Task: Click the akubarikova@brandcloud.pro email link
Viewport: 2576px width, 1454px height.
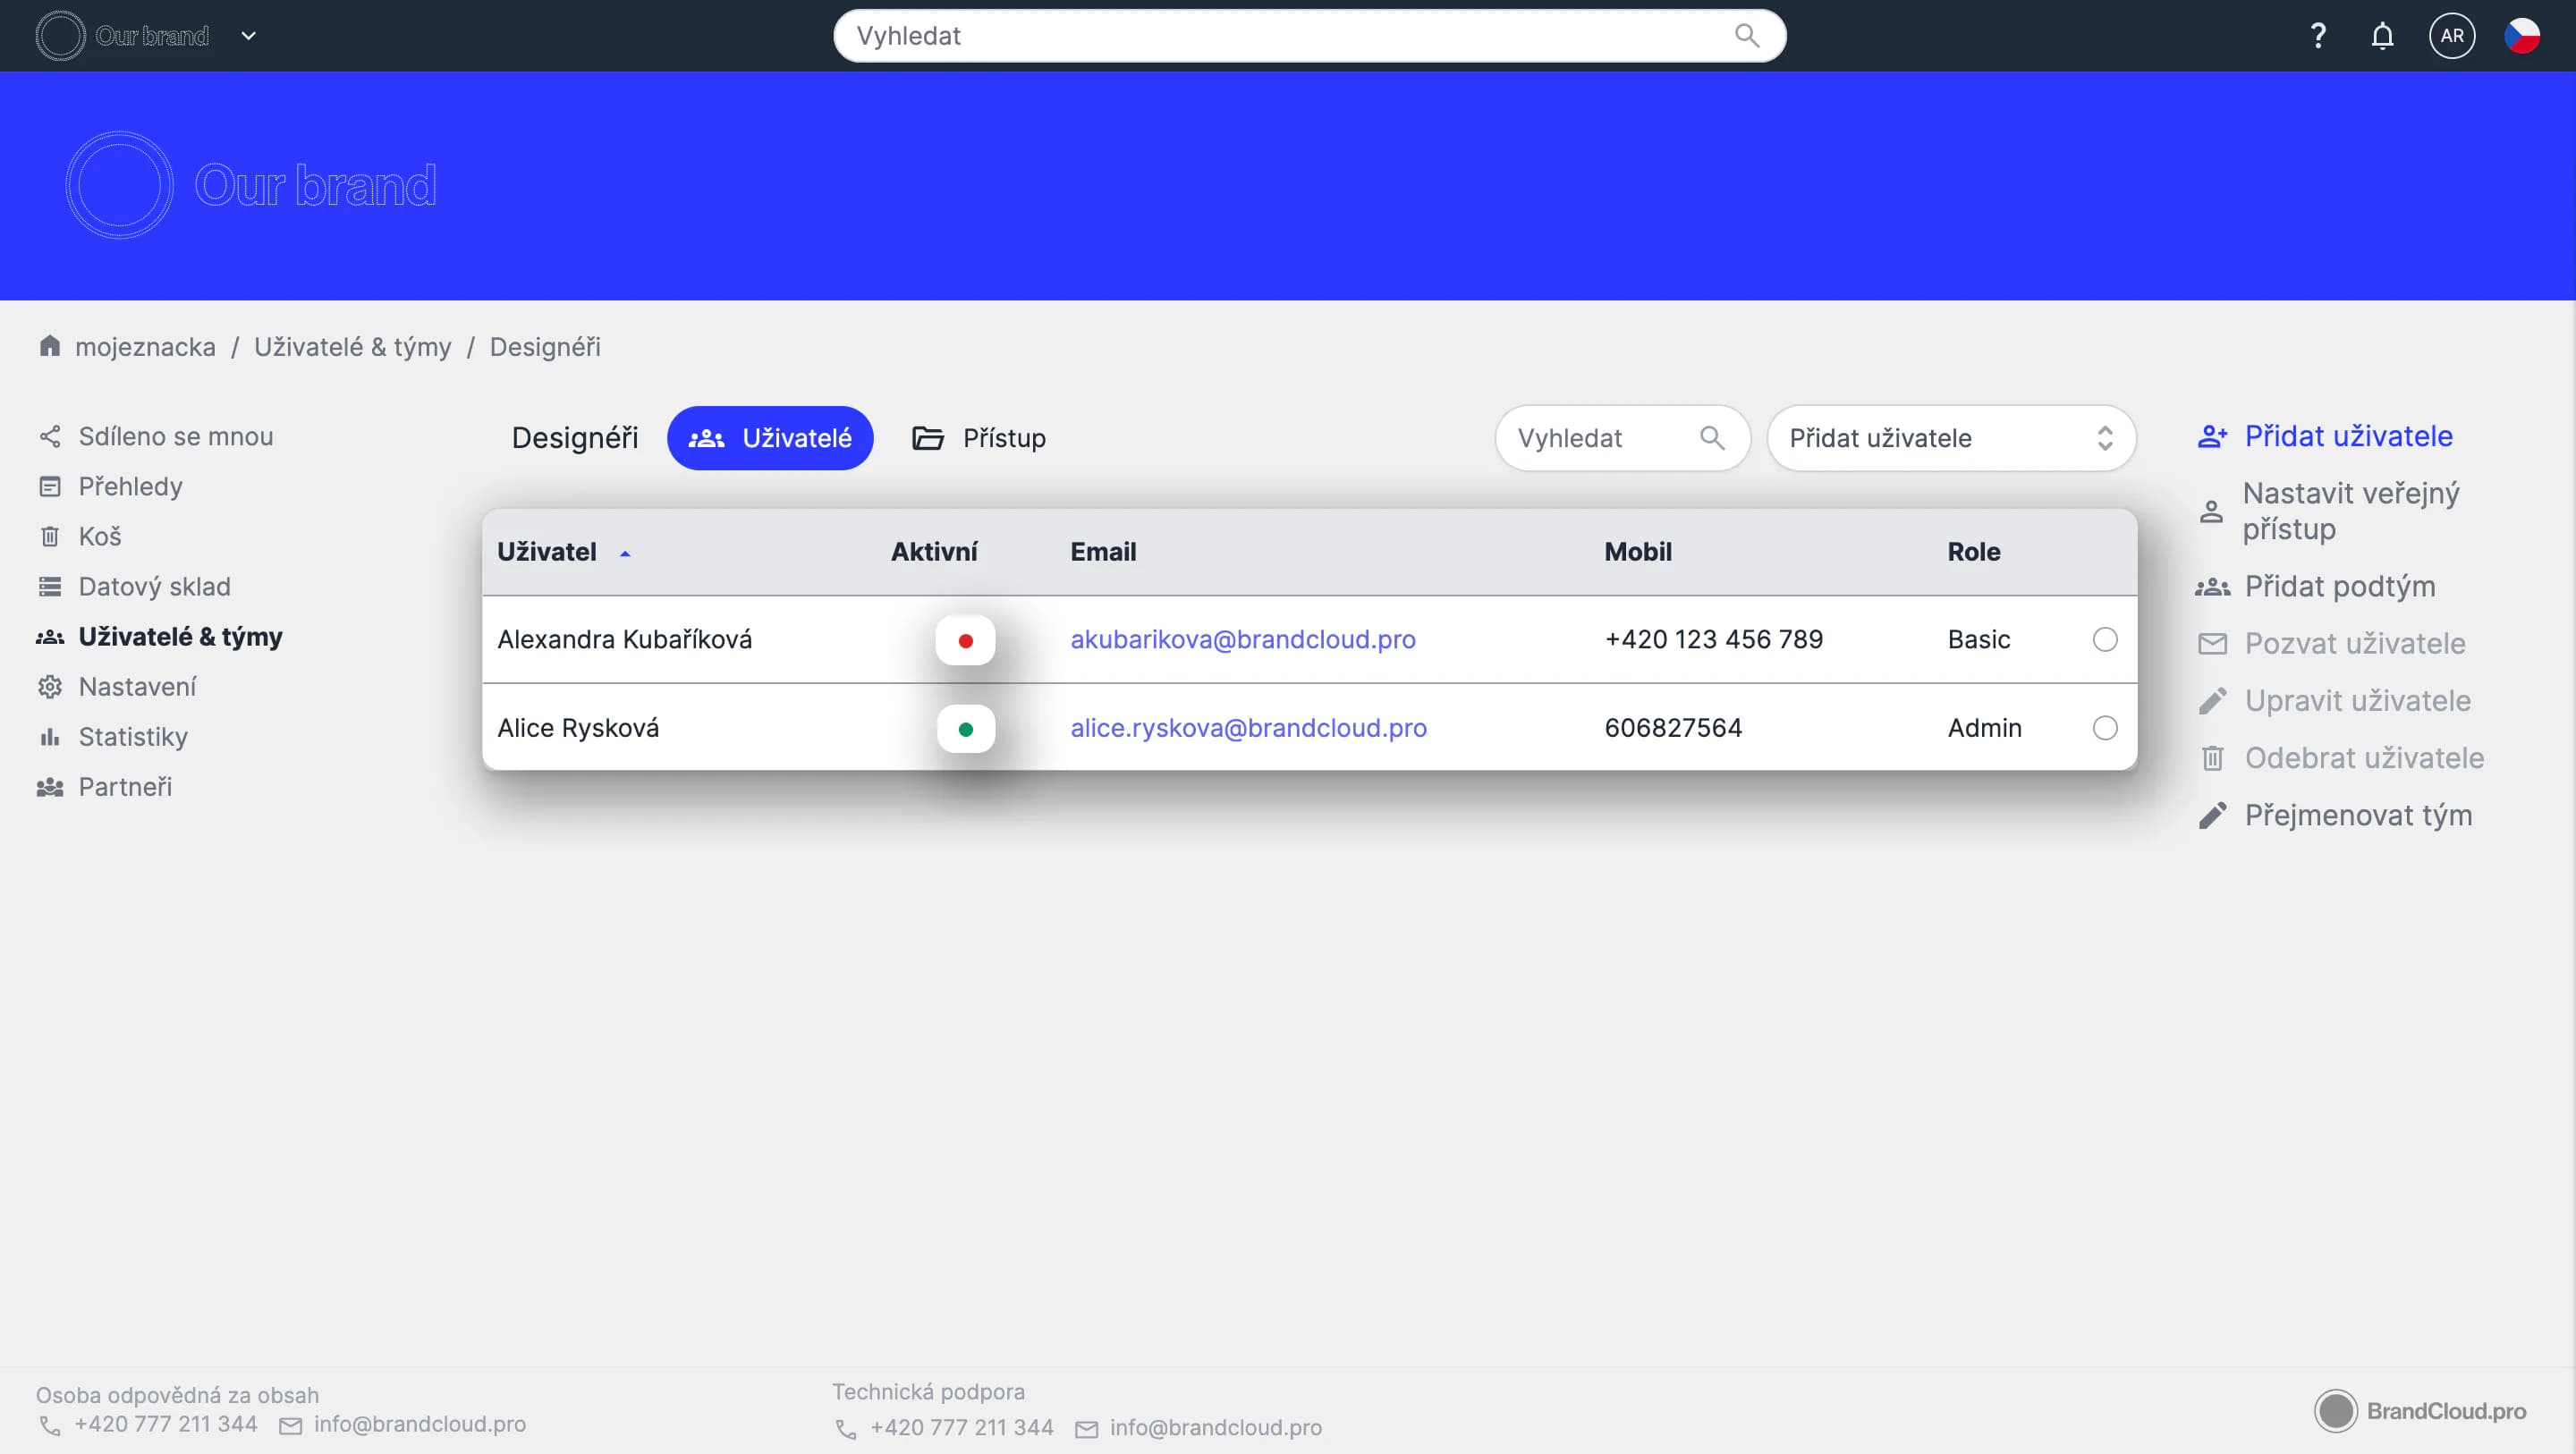Action: click(x=1242, y=640)
